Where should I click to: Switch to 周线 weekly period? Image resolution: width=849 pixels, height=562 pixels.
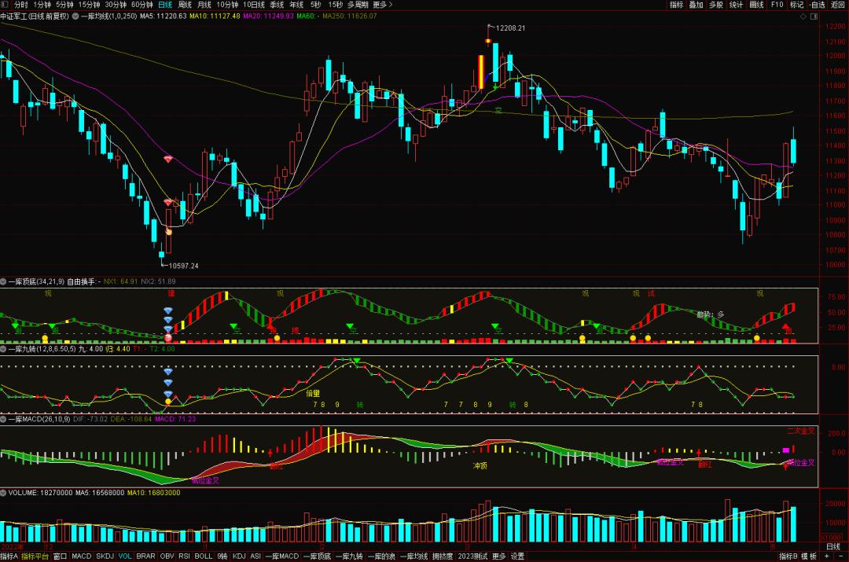(x=185, y=5)
